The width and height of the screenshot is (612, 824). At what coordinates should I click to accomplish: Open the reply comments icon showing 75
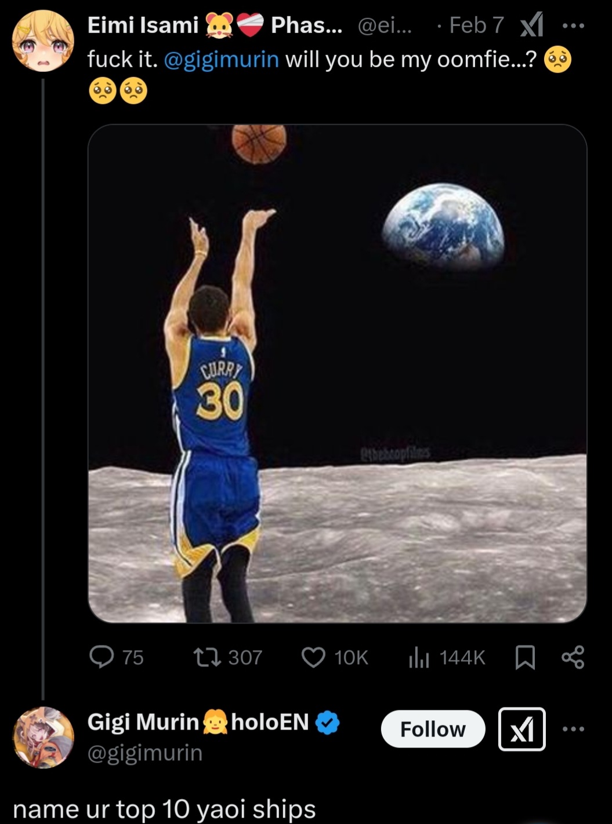[x=102, y=657]
